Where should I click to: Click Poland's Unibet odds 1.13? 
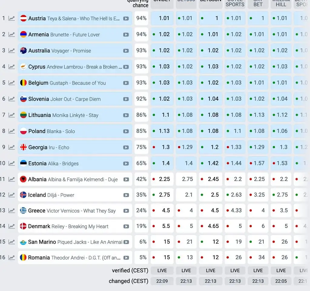(162, 131)
